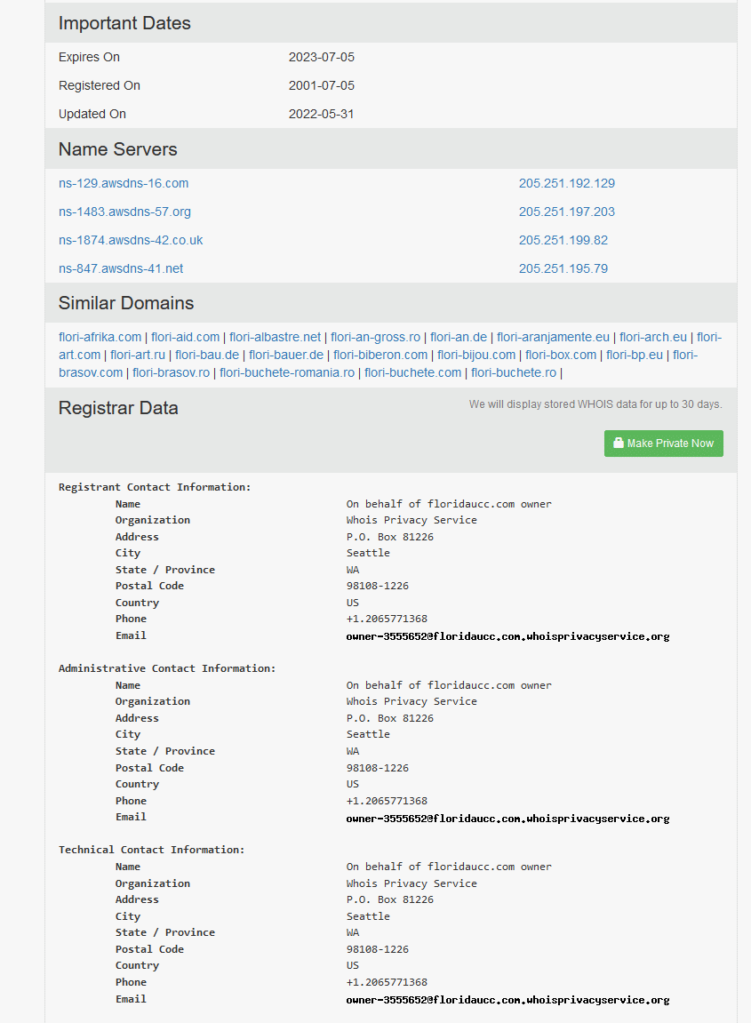Go to the flori-arch.eu domain
The width and height of the screenshot is (751, 1023).
tap(653, 338)
